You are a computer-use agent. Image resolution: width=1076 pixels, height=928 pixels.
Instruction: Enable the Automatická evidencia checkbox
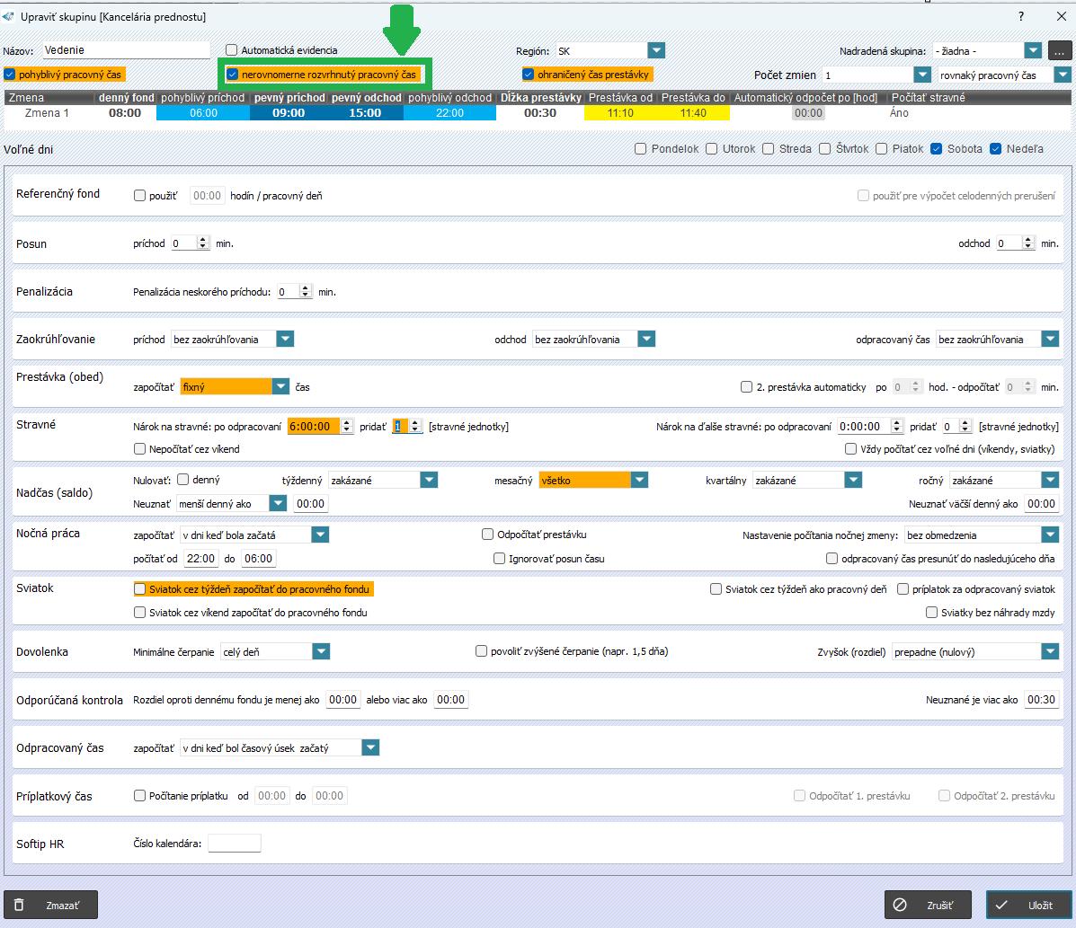[232, 51]
